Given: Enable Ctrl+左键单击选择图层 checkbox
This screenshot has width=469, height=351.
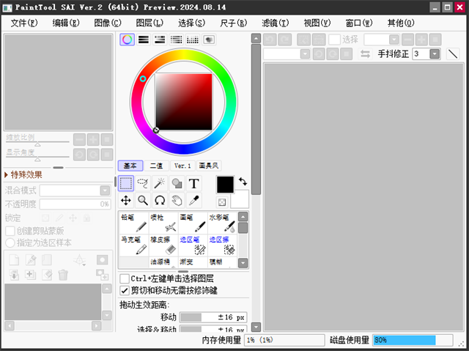Looking at the screenshot, I should click(125, 278).
